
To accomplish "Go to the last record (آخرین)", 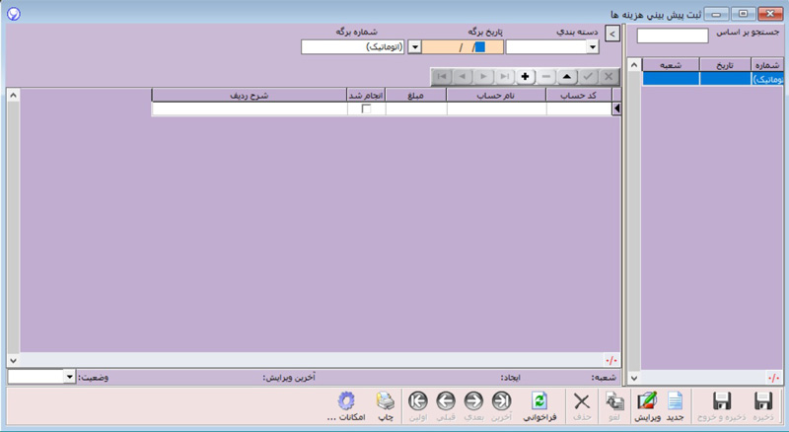I will pyautogui.click(x=501, y=403).
